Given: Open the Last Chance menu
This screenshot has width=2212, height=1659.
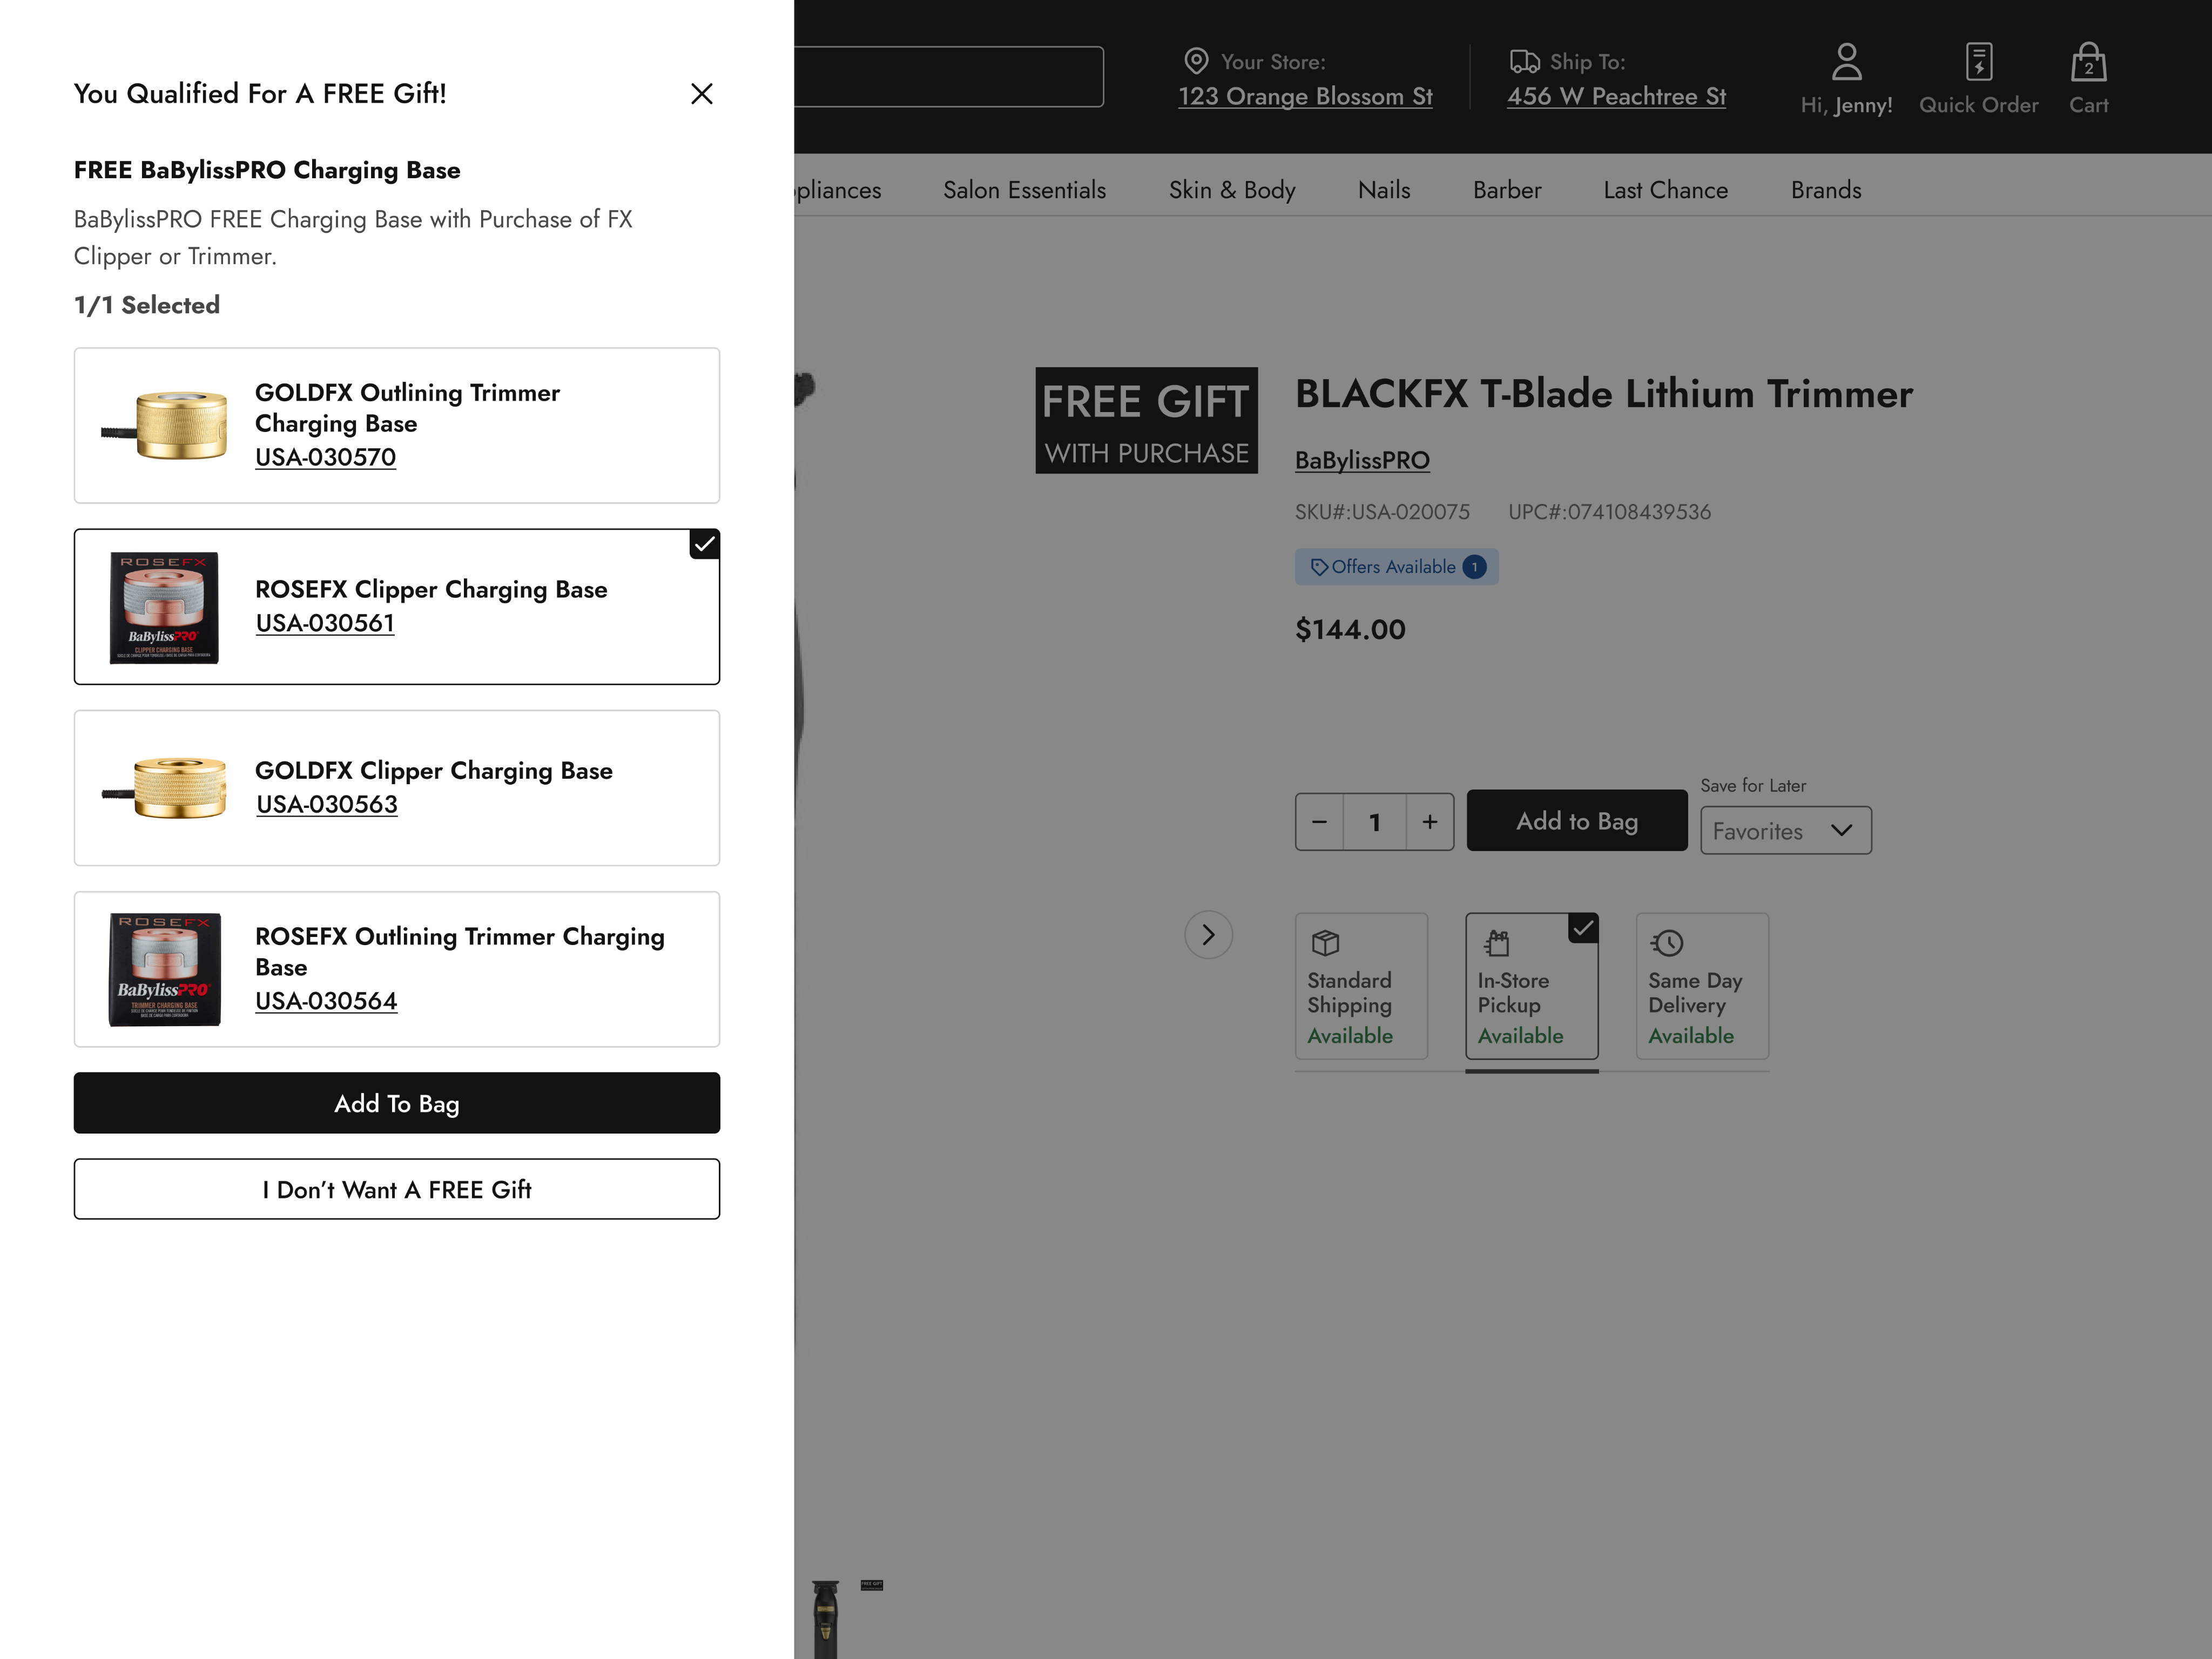Looking at the screenshot, I should pyautogui.click(x=1666, y=190).
